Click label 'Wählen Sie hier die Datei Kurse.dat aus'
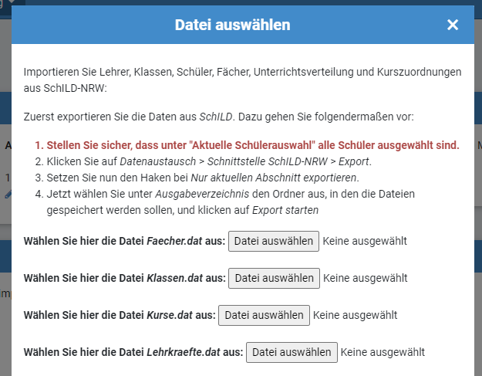The width and height of the screenshot is (482, 376). [120, 315]
